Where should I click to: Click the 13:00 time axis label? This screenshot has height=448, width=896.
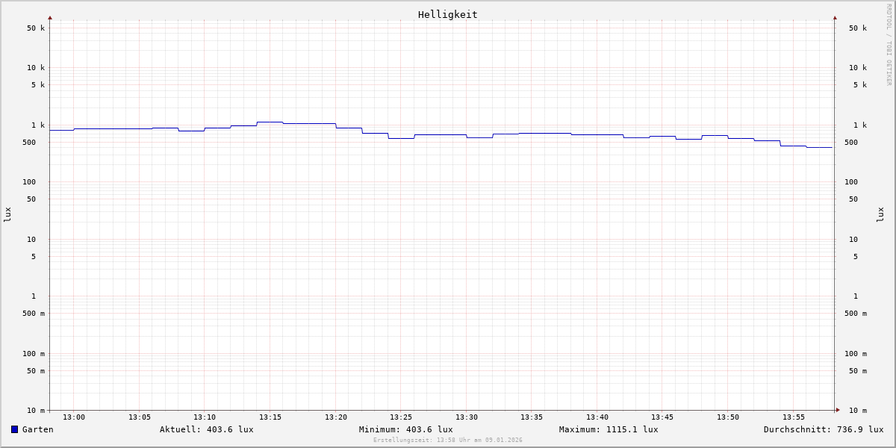click(x=74, y=417)
